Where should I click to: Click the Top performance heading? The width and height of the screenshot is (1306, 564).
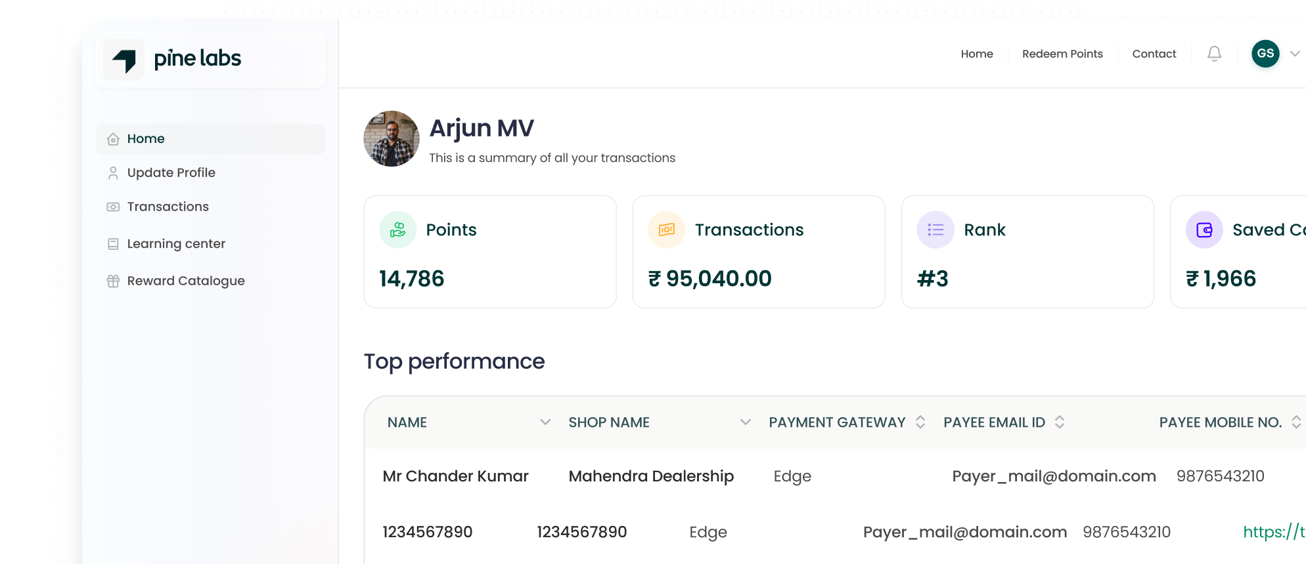tap(455, 362)
